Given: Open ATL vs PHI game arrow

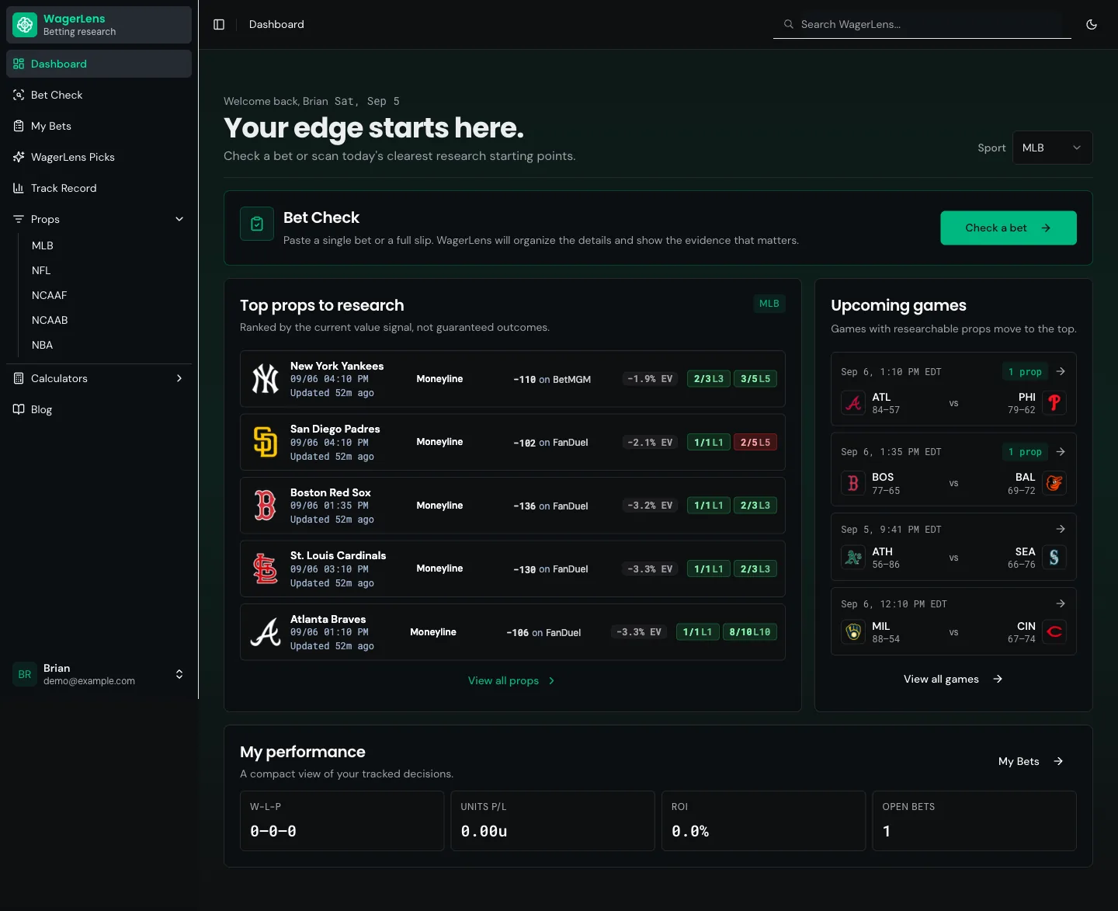Looking at the screenshot, I should pyautogui.click(x=1061, y=372).
